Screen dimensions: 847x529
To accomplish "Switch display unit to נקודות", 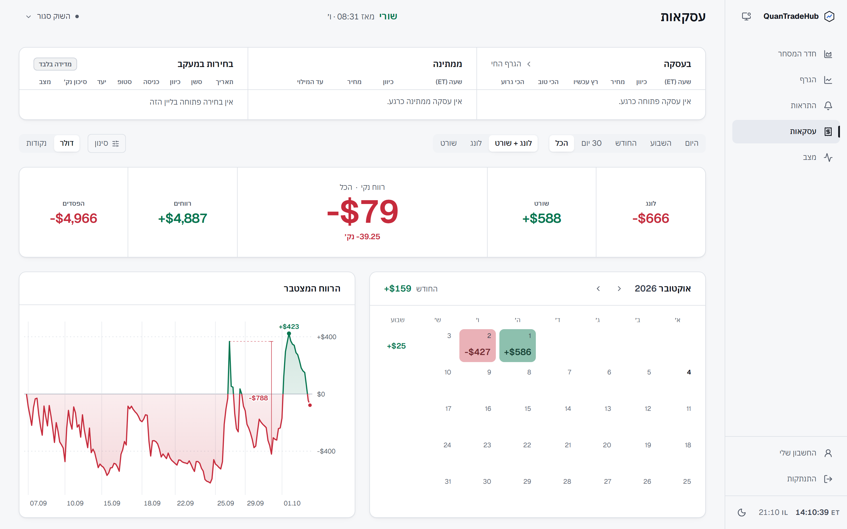I will pos(36,143).
